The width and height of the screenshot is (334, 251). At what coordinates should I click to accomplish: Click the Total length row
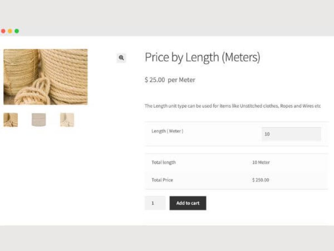(163, 162)
